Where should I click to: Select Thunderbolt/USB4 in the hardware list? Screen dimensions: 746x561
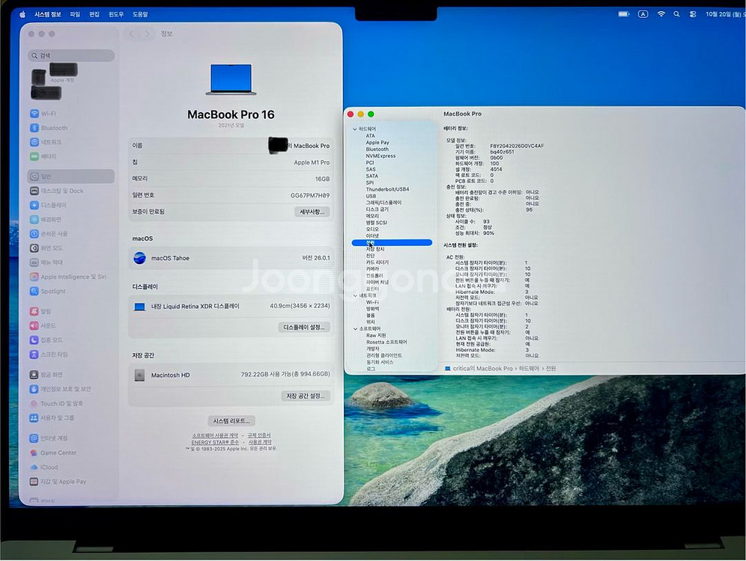[x=387, y=189]
